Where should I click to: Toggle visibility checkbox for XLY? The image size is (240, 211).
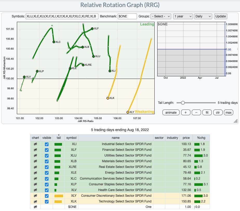pyautogui.click(x=47, y=196)
